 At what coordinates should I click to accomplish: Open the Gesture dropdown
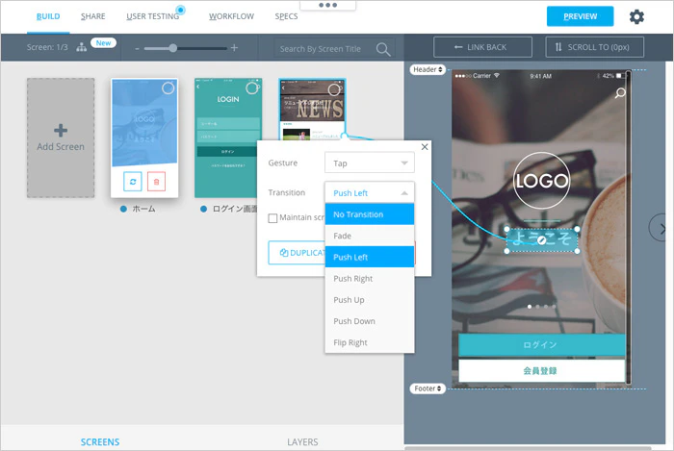(370, 163)
